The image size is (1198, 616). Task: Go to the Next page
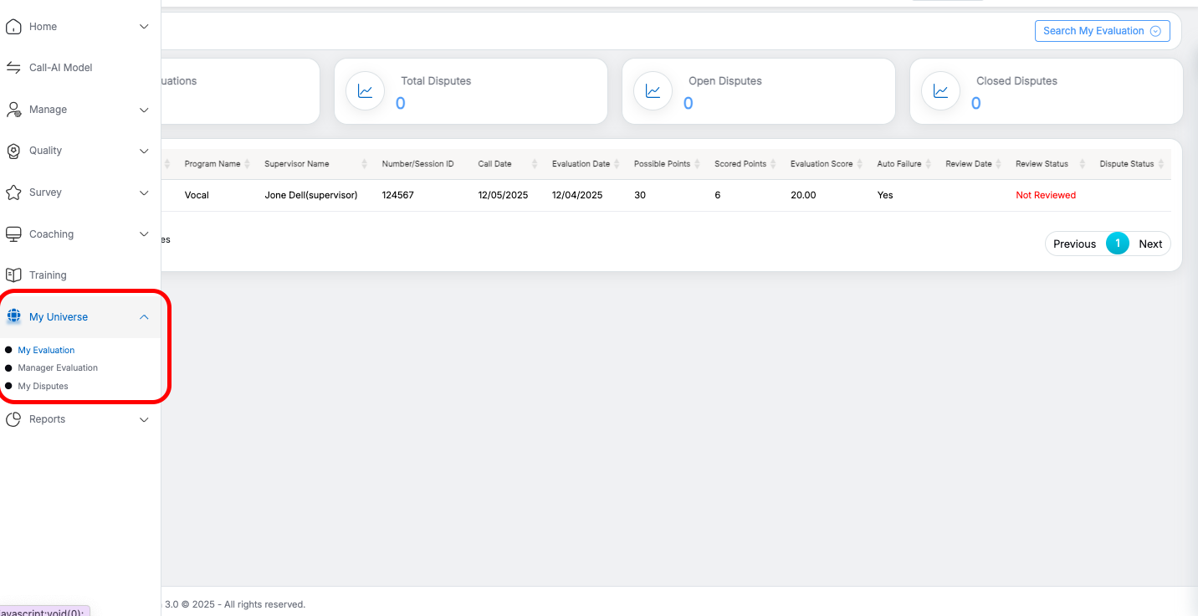point(1150,244)
